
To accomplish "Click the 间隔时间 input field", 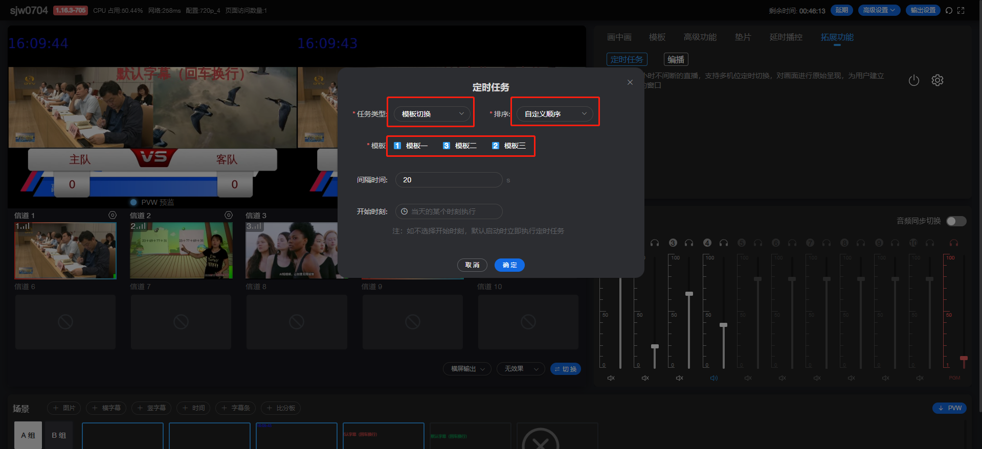I will pyautogui.click(x=449, y=180).
